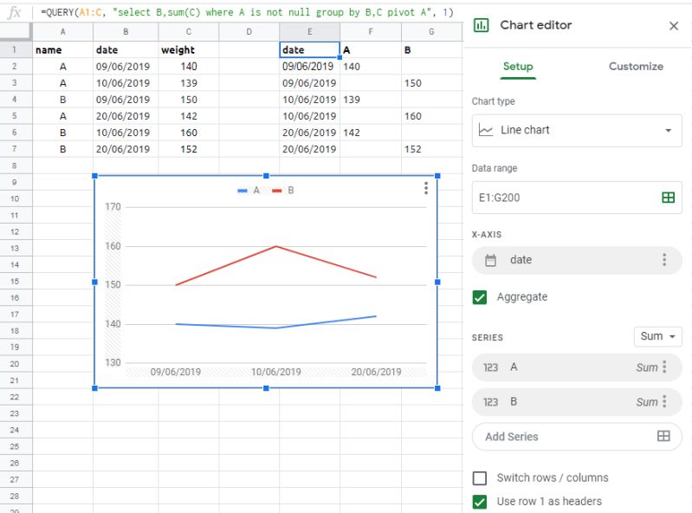
Task: Open the data range grid selector icon
Action: point(668,198)
